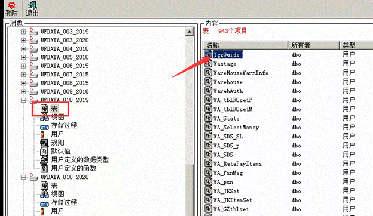Select the 规则 rules tree node
Screen dimensions: 373x216
click(x=57, y=143)
